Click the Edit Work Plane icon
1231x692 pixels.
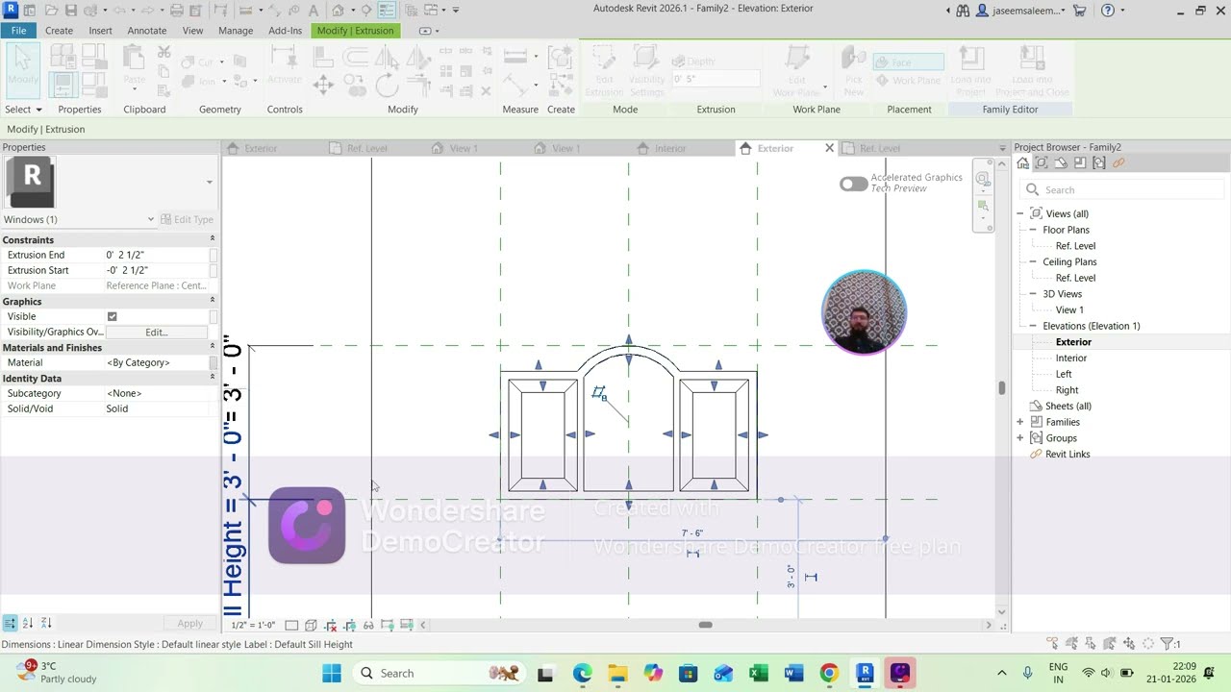797,70
